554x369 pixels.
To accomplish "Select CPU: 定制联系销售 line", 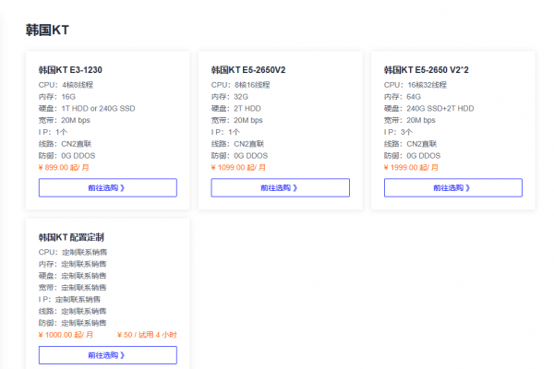I will (73, 252).
